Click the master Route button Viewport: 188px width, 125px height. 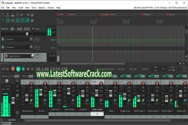pyautogui.click(x=13, y=29)
